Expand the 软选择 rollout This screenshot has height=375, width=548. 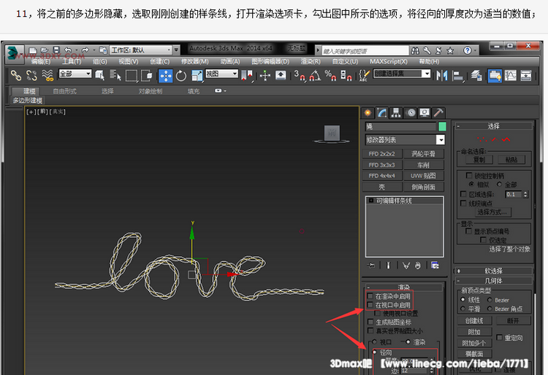click(493, 271)
